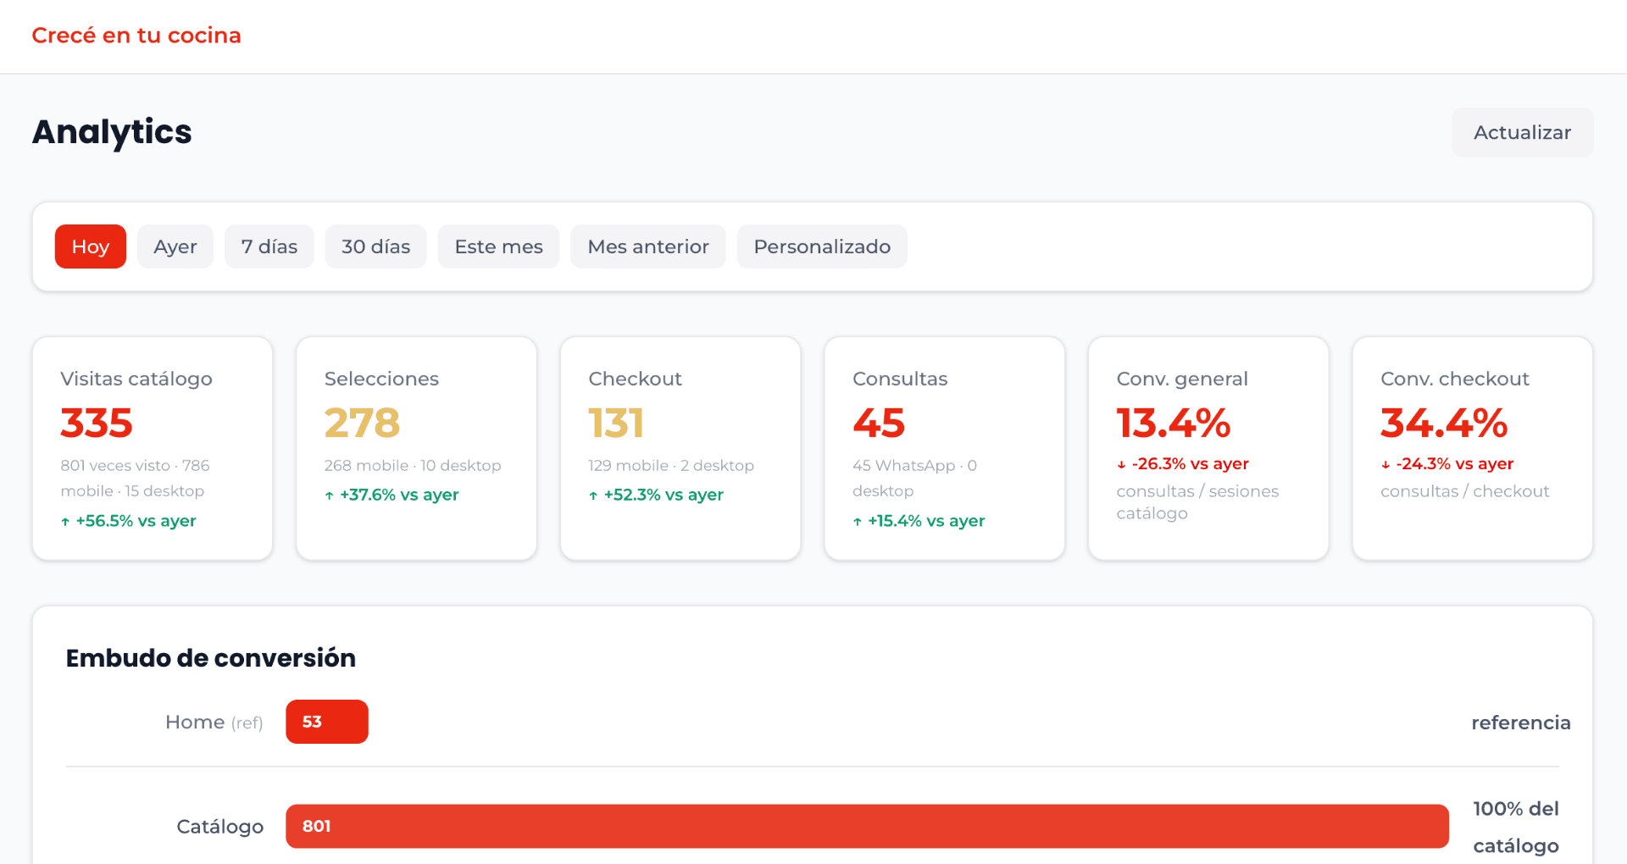Click the 268 mobile · 10 desktop text
This screenshot has width=1627, height=864.
(413, 466)
